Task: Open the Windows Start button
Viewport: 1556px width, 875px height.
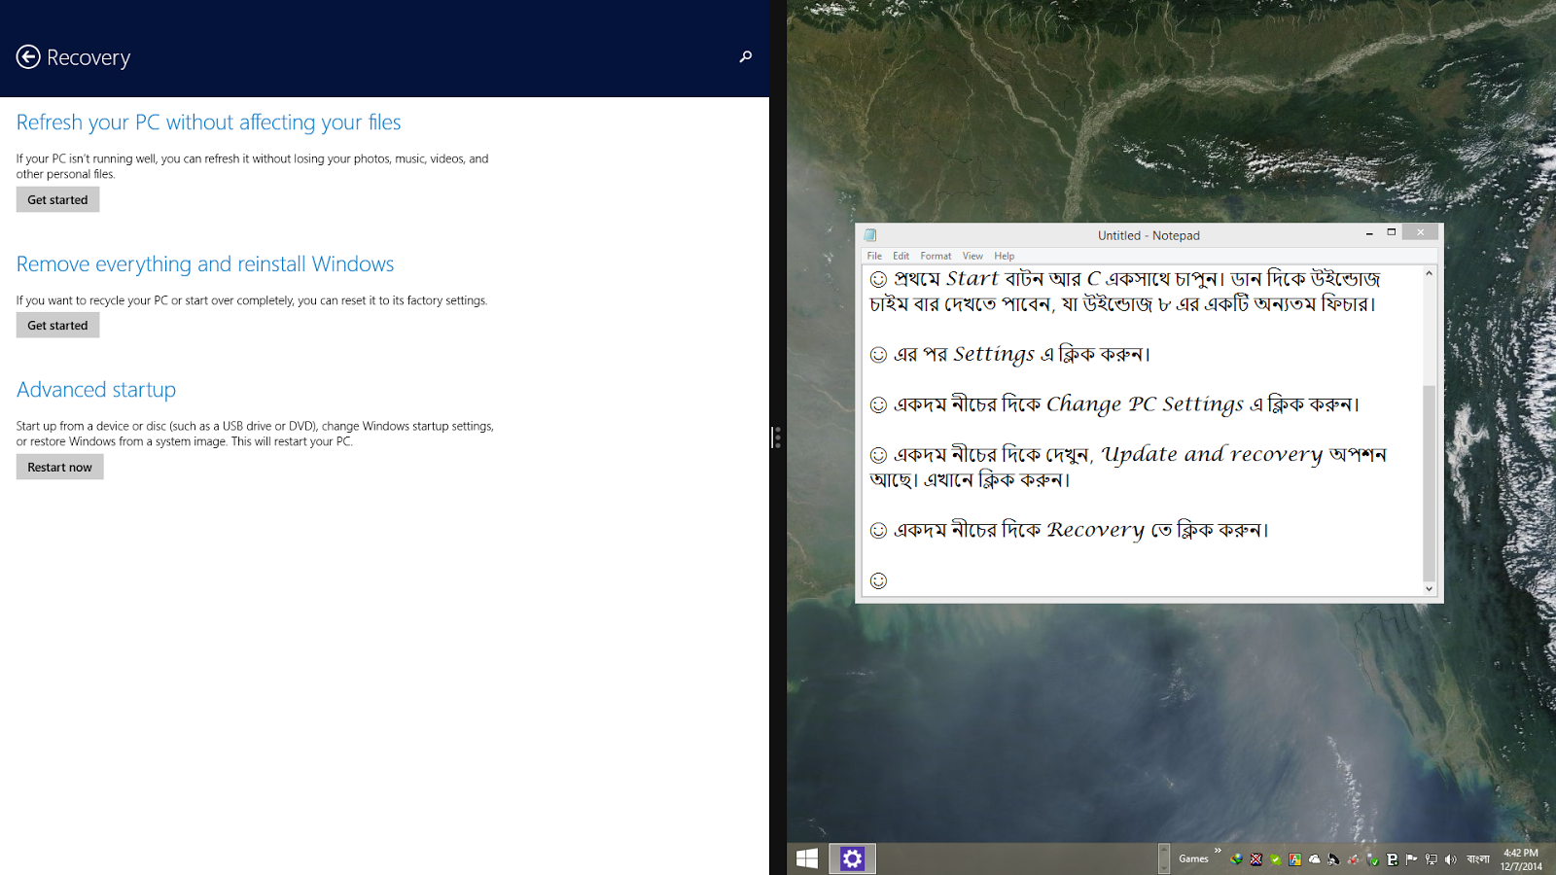Action: coord(807,858)
